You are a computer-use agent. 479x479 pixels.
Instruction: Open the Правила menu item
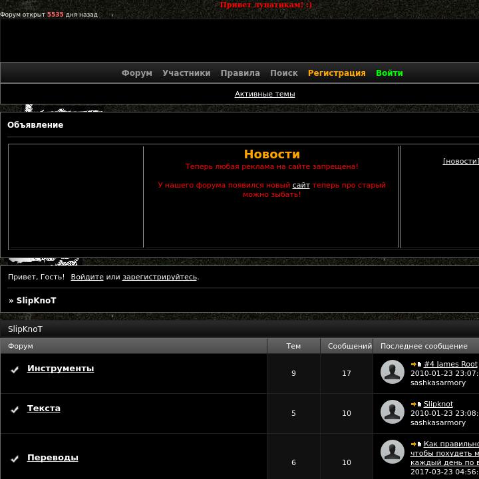240,73
